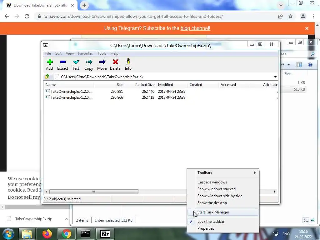Open Explorer view options dropdown arrow
Viewport: 320px width, 240px height.
pos(288,65)
